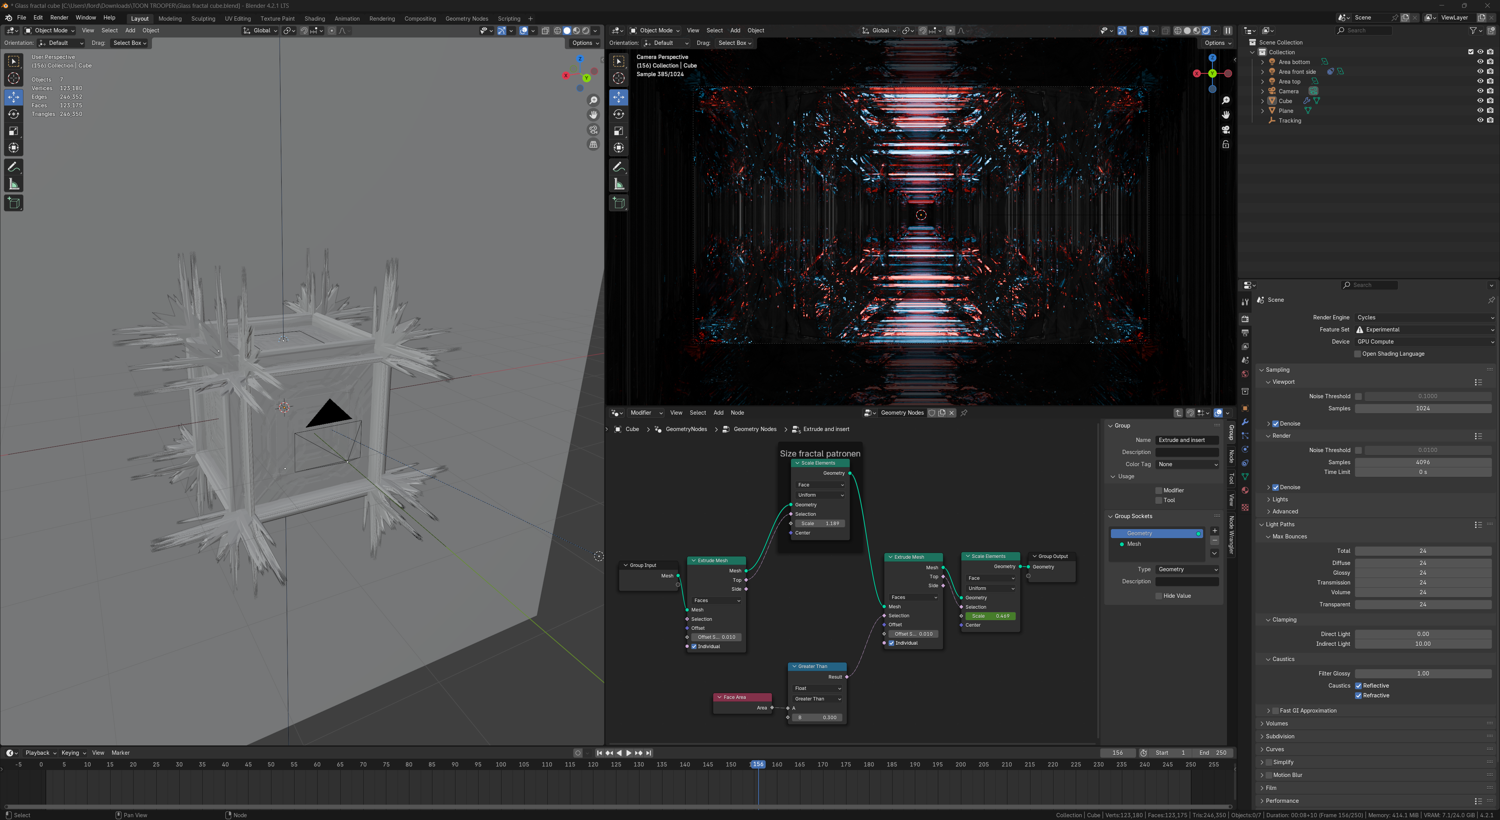Screen dimensions: 1500x820
Task: Select the Transform tool in left viewport
Action: click(13, 148)
